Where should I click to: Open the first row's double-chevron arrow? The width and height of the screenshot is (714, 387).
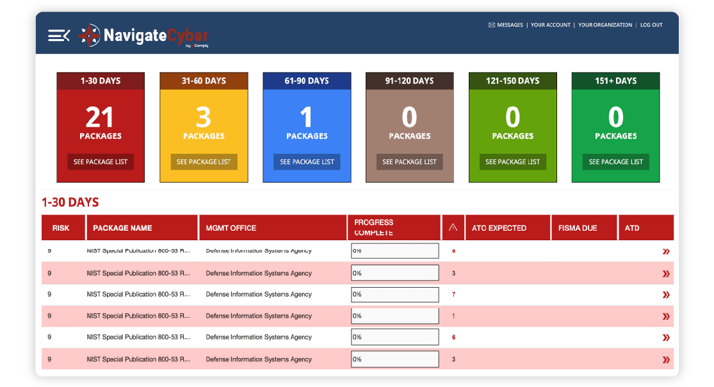click(666, 252)
